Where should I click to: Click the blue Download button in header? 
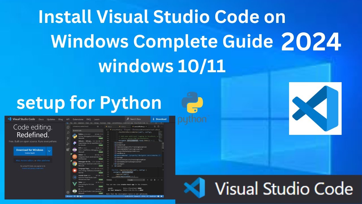[x=160, y=119]
